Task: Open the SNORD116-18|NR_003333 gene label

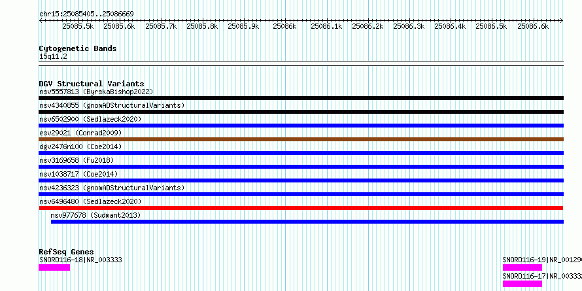Action: (x=80, y=260)
